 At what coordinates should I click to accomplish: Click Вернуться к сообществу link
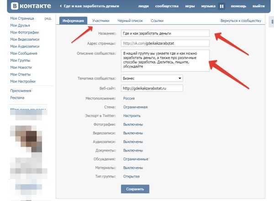[x=241, y=21]
